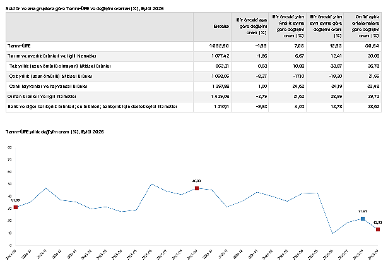Select monthly change 0,03 in Tek yıllık row
Image resolution: width=388 pixels, height=268 pixels.
coord(262,66)
